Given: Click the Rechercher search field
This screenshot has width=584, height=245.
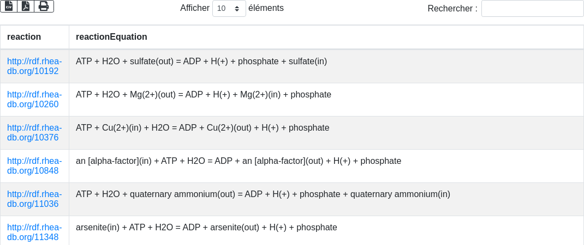Looking at the screenshot, I should tap(532, 9).
